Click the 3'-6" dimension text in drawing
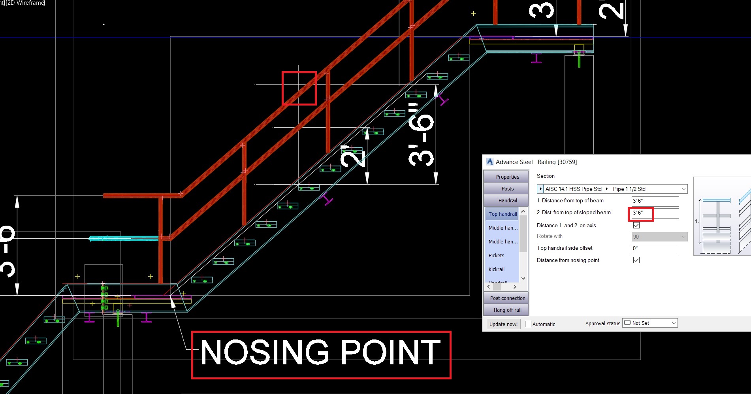This screenshot has width=751, height=394. pos(421,134)
